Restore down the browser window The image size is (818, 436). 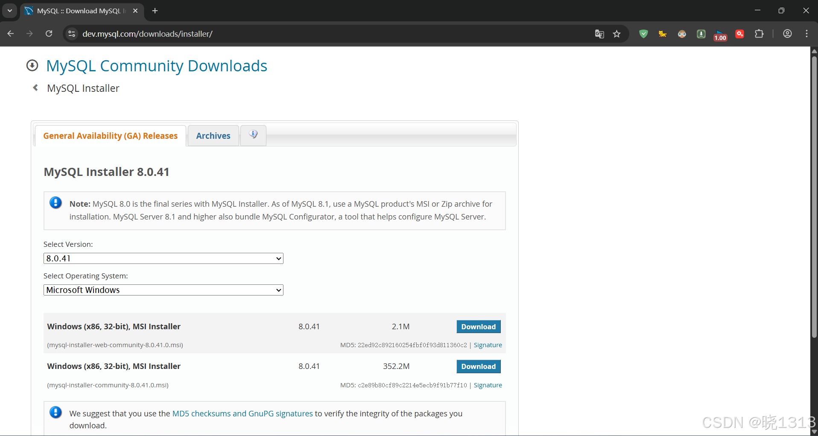781,11
